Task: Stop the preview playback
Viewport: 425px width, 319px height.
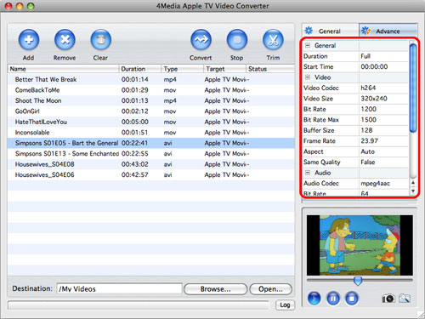Action: 352,299
